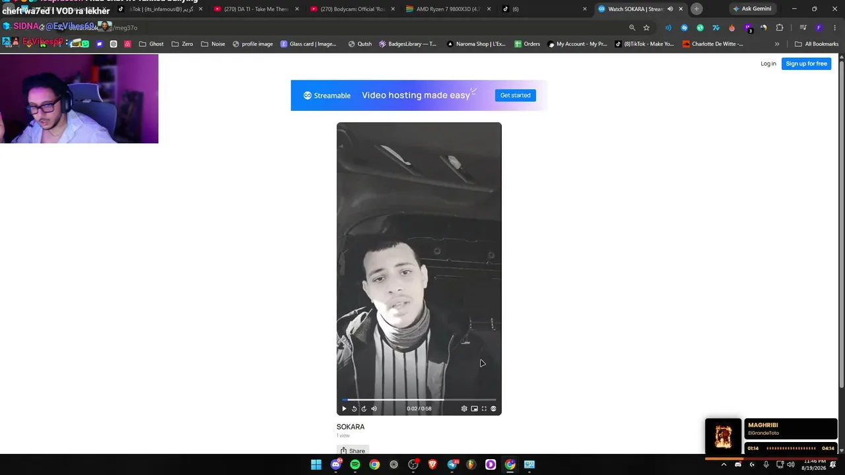Screen dimensions: 845x475
Task: Open Discord from the taskbar
Action: point(336,464)
